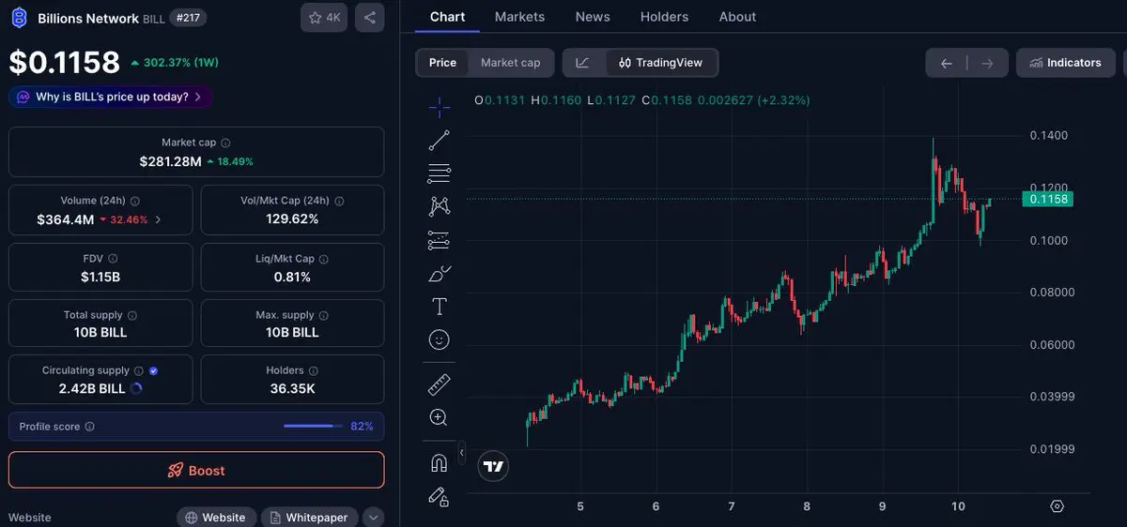Image resolution: width=1127 pixels, height=527 pixels.
Task: Click the verified circulating supply badge
Action: click(x=153, y=370)
